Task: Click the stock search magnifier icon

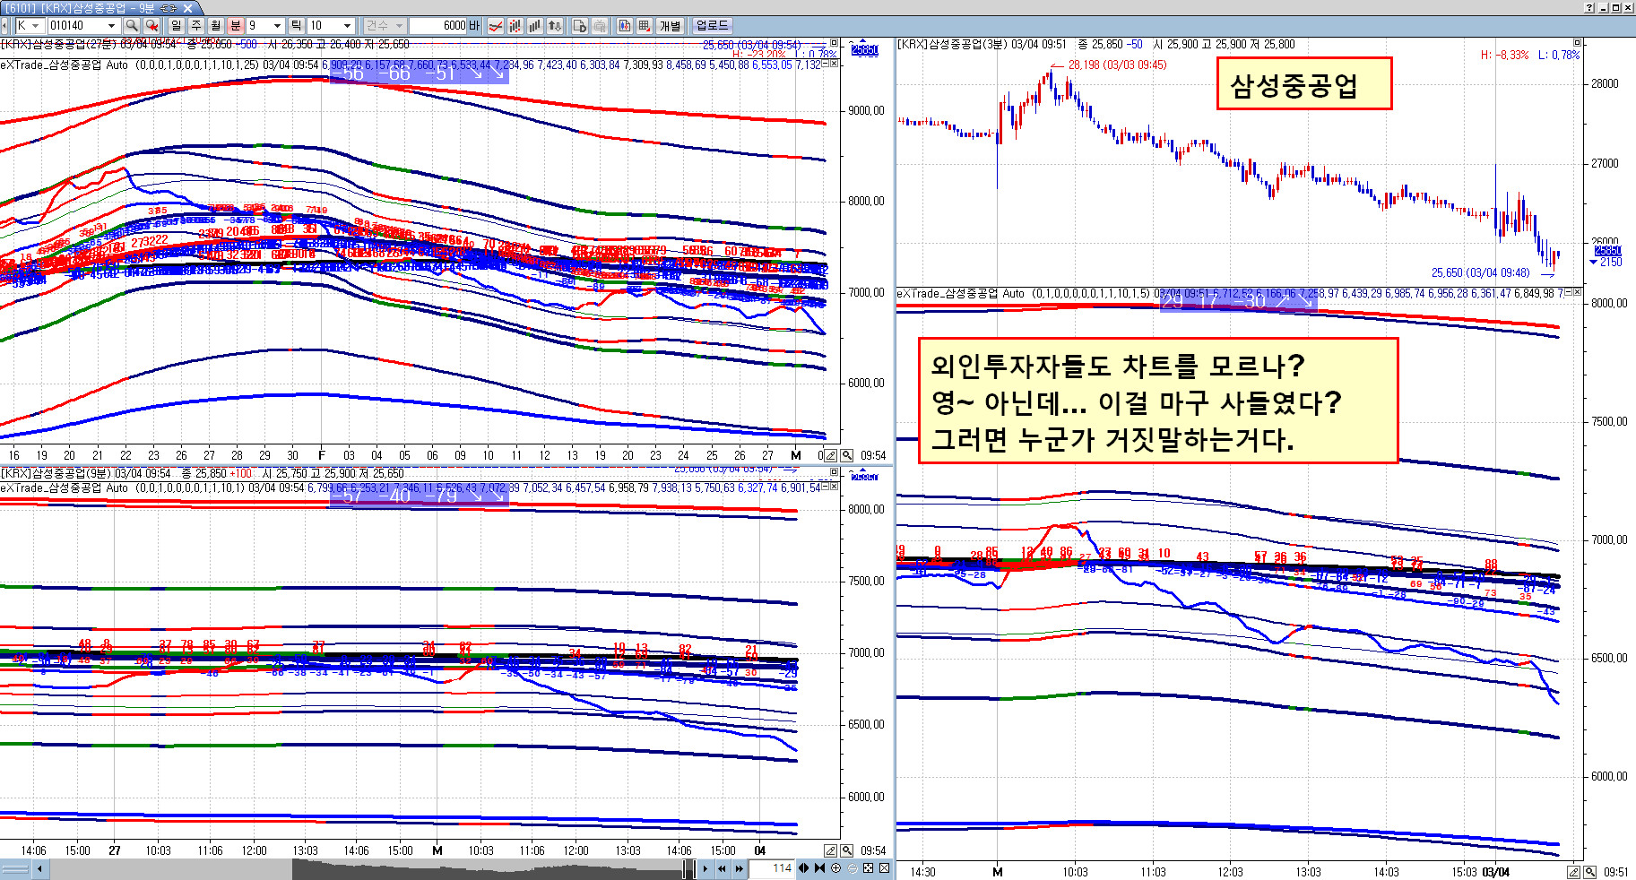Action: 132,26
